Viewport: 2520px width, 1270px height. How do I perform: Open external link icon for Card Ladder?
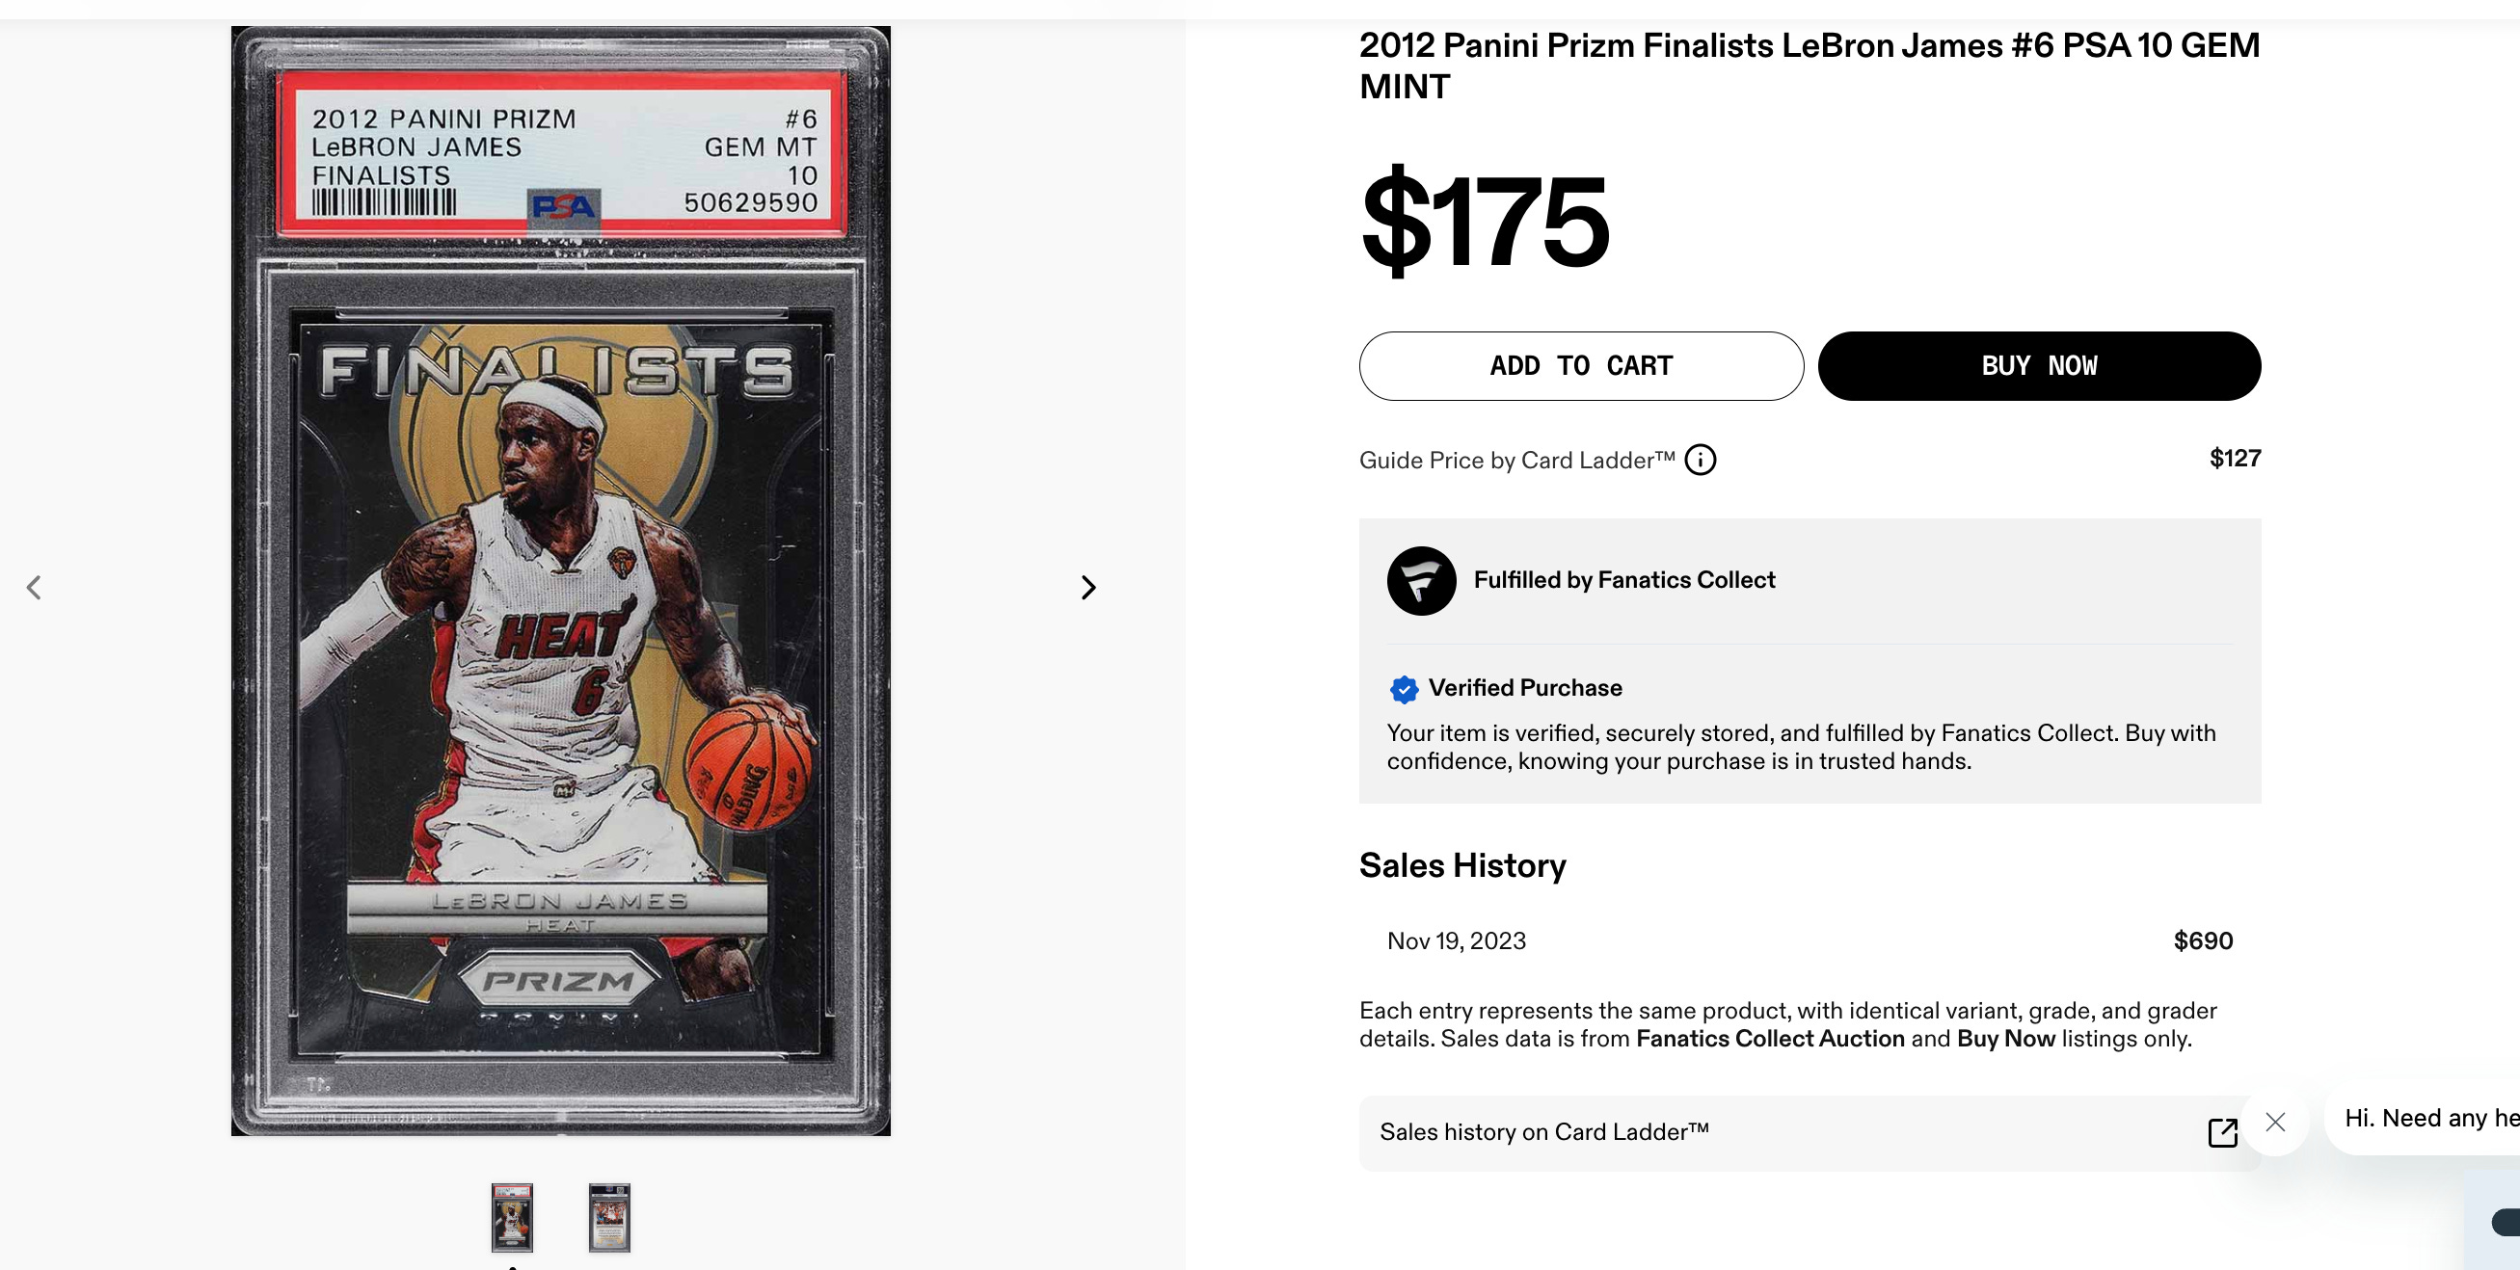(x=2223, y=1133)
